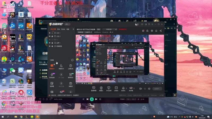Open the 腾讯QQ desktop shortcut
This screenshot has height=119, width=212.
coord(12,49)
